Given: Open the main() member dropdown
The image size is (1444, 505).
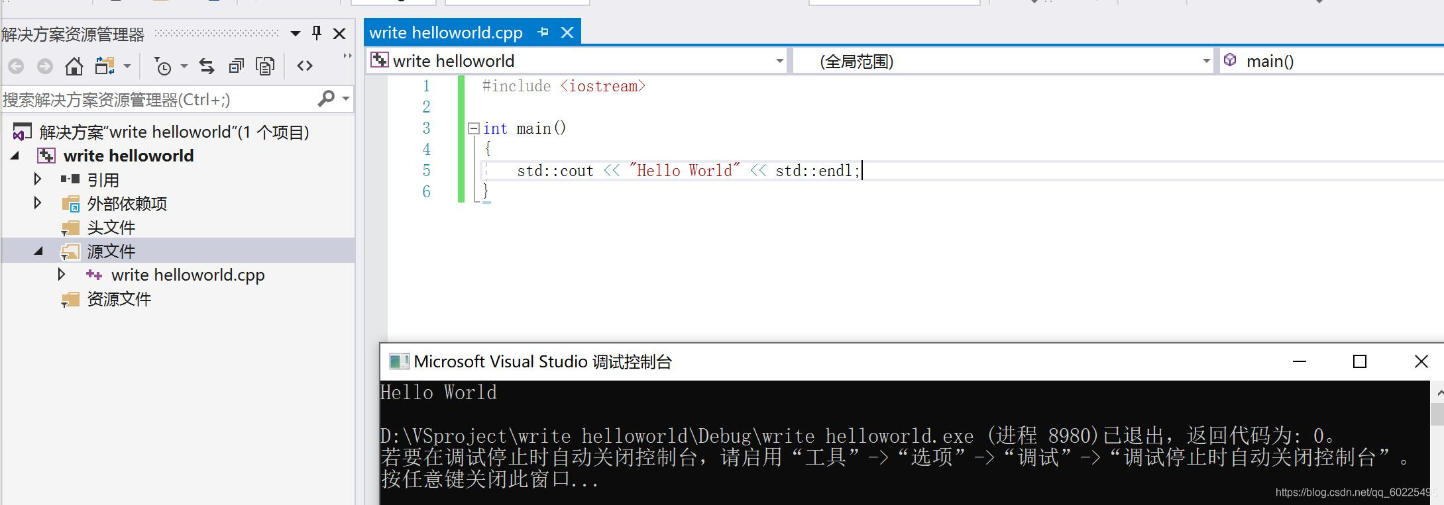Looking at the screenshot, I should tap(1332, 61).
